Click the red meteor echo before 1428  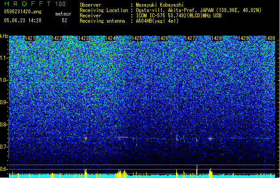pos(211,138)
